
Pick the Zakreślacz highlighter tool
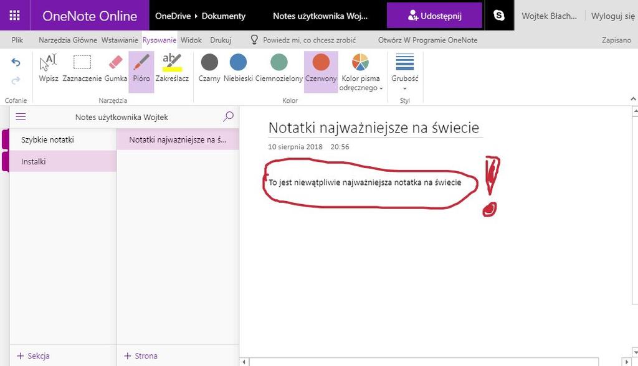tap(172, 68)
